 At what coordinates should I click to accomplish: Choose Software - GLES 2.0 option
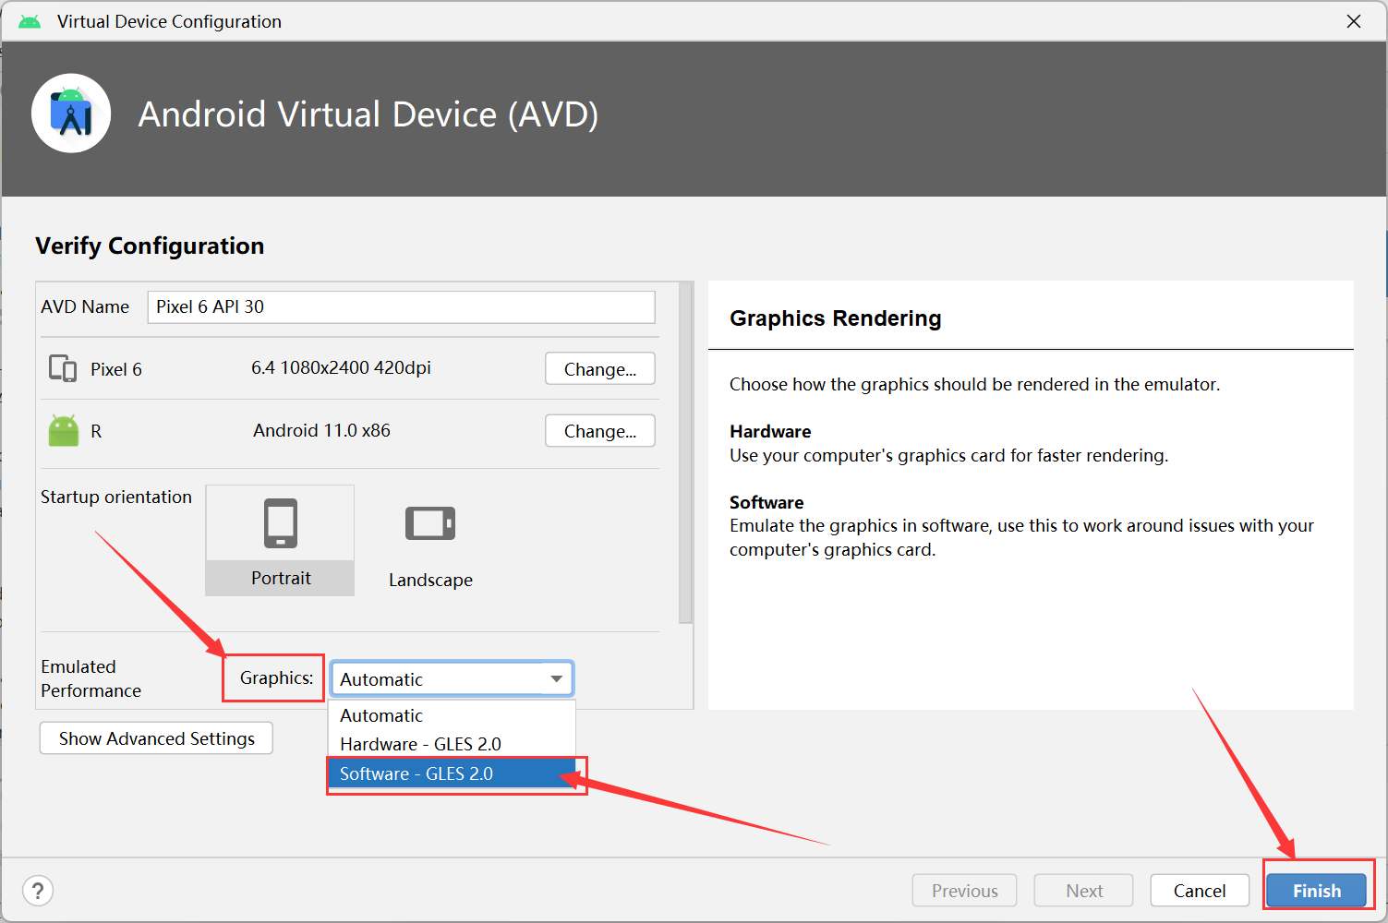pos(452,773)
